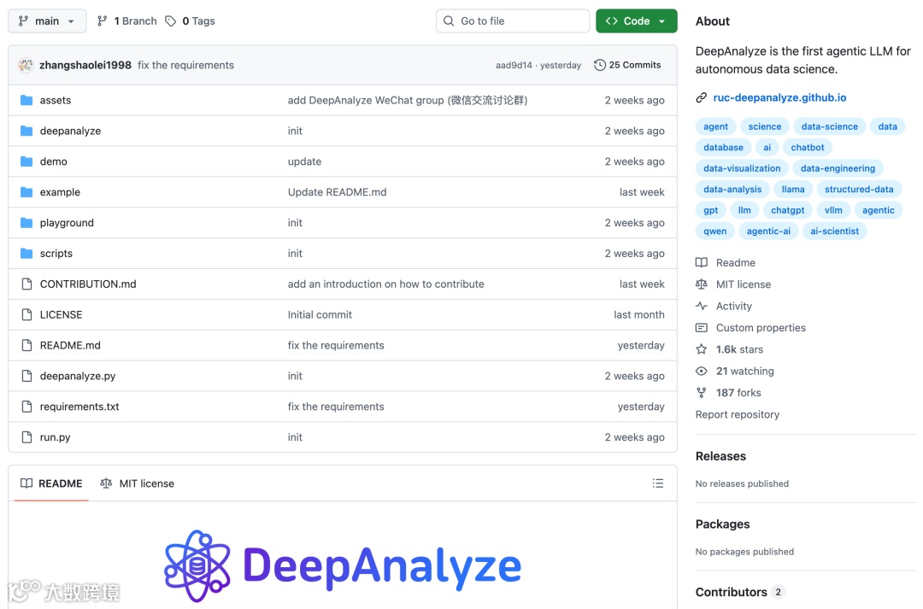Open the demo folder
The height and width of the screenshot is (609, 923).
[54, 161]
